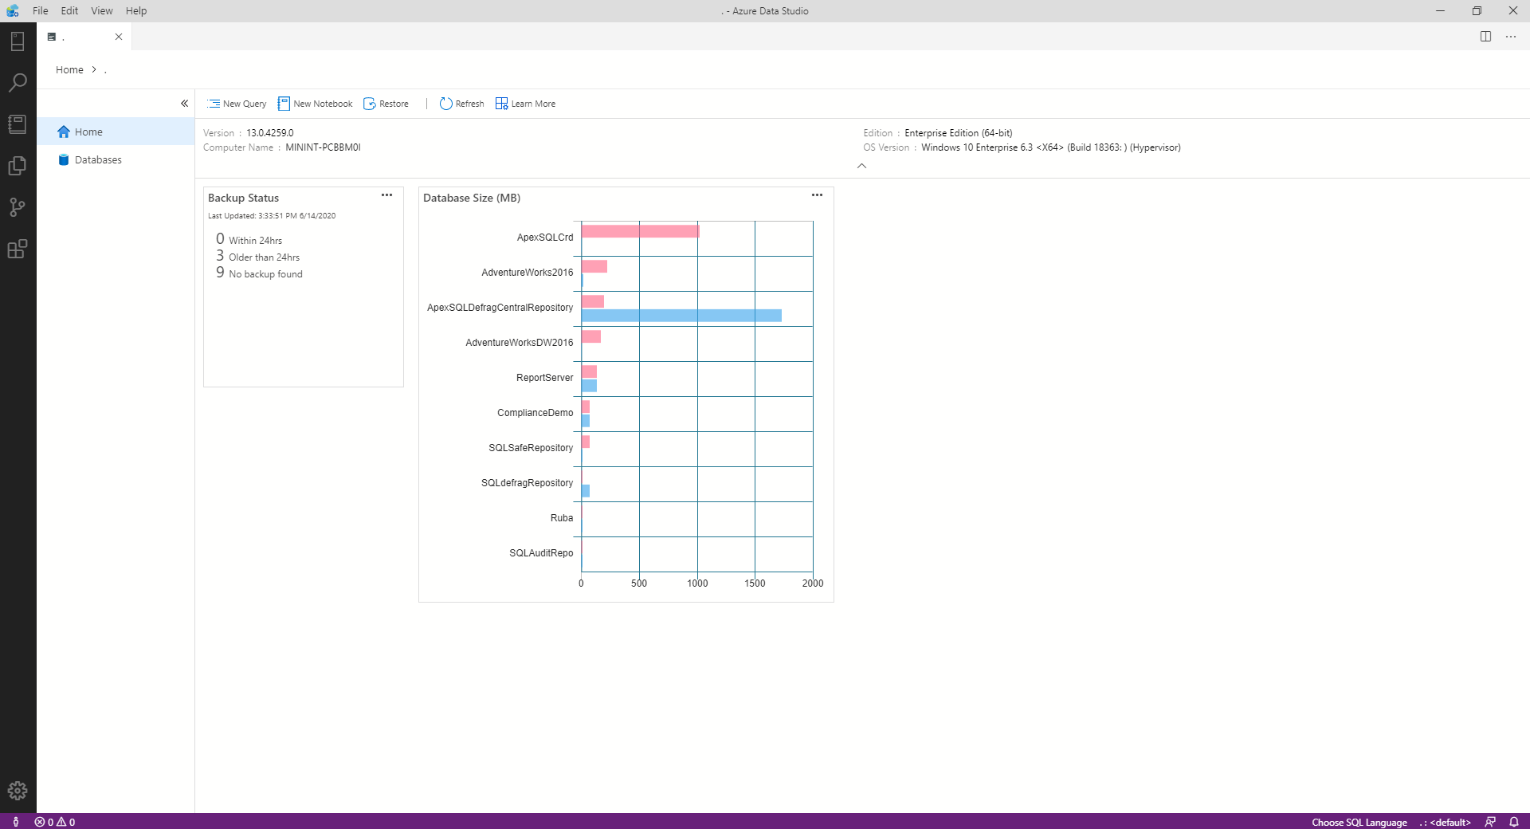The image size is (1530, 829).
Task: Click the pink AdventureWorksDW2016 bar
Action: 591,336
